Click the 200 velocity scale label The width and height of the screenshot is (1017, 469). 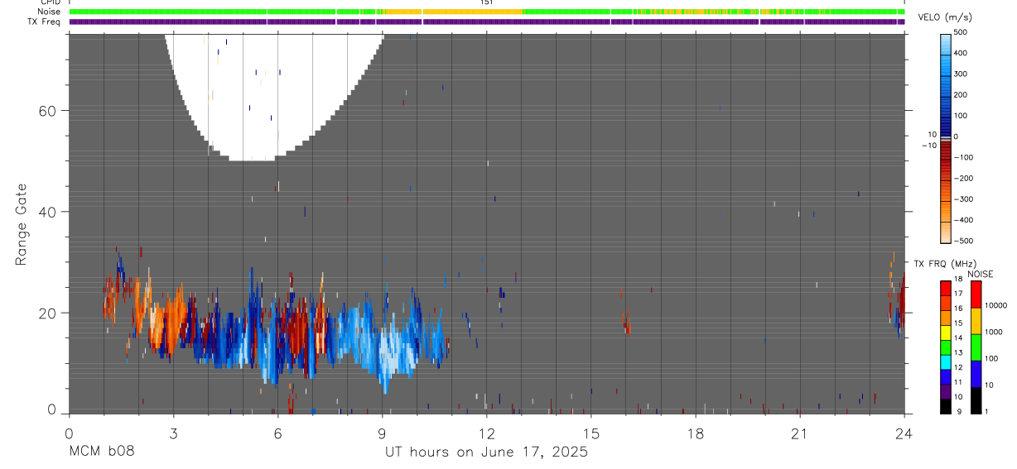(960, 95)
